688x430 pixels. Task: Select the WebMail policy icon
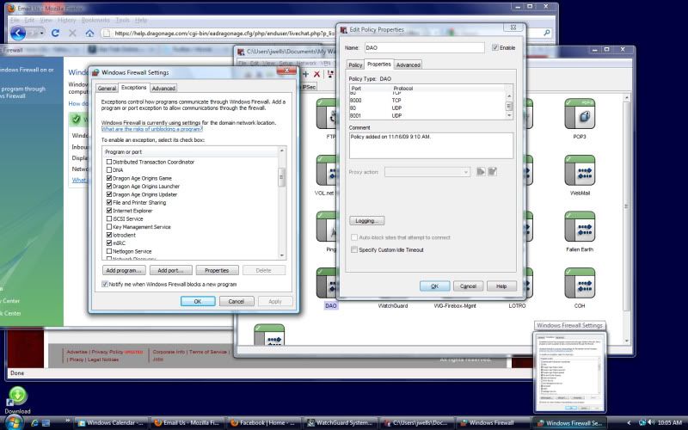(x=580, y=170)
